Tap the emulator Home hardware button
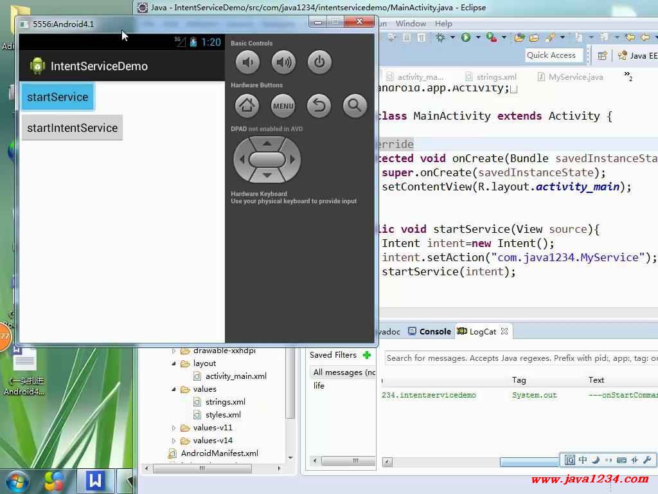This screenshot has height=494, width=658. [x=247, y=105]
